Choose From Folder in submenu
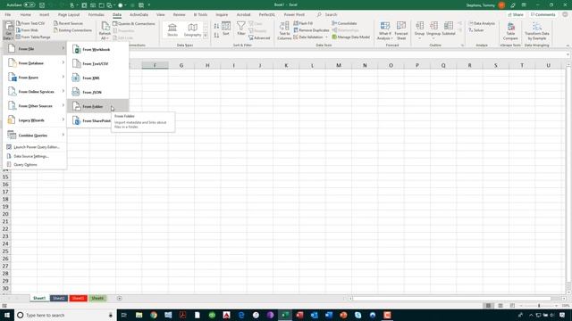This screenshot has height=321, width=572. click(x=97, y=106)
